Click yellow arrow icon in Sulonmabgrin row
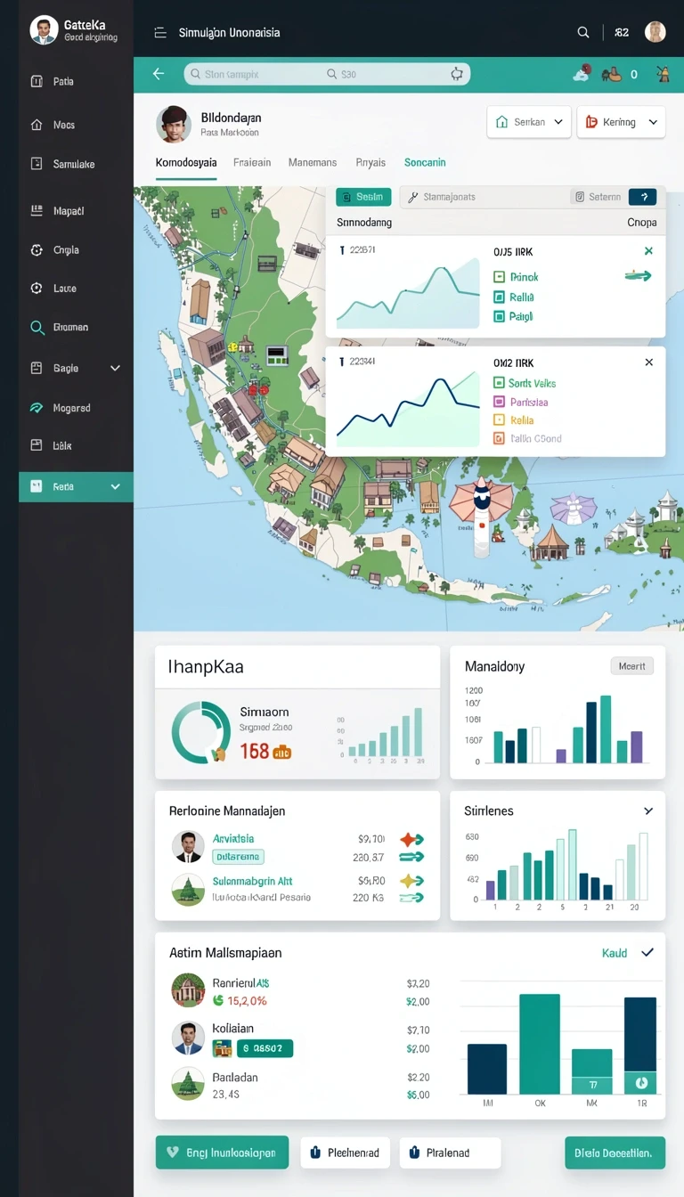The height and width of the screenshot is (1197, 684). (411, 881)
